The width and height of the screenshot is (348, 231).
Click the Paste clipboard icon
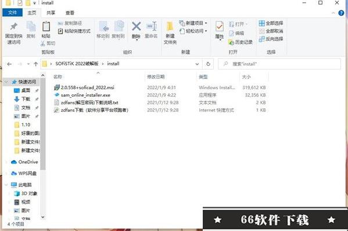46,27
